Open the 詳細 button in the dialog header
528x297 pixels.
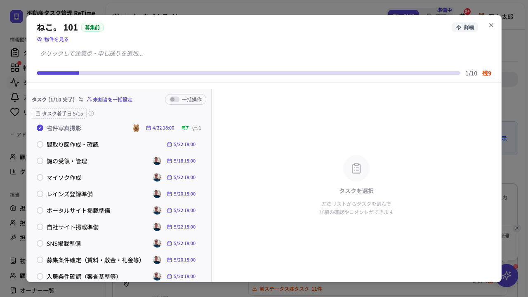tap(465, 27)
